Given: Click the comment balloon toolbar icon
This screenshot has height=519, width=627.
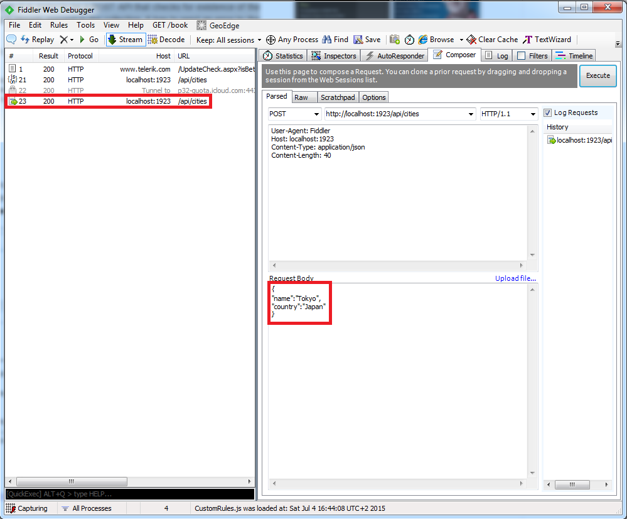Looking at the screenshot, I should tap(11, 39).
